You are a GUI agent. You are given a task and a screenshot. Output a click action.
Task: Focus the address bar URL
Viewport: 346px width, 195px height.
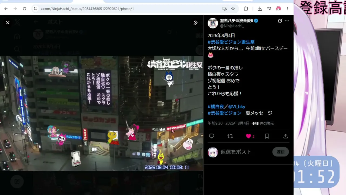coord(87,9)
